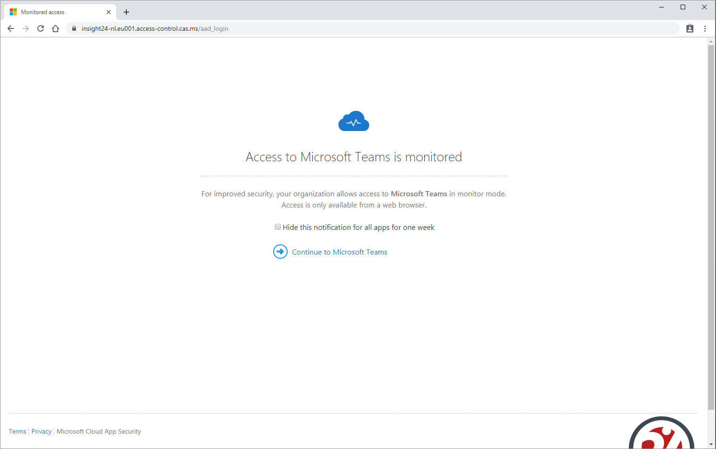716x449 pixels.
Task: Open the Terms link
Action: pos(18,431)
